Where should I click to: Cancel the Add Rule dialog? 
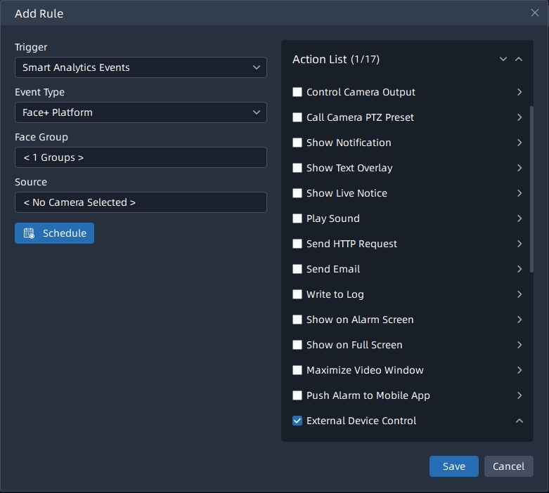pos(508,466)
